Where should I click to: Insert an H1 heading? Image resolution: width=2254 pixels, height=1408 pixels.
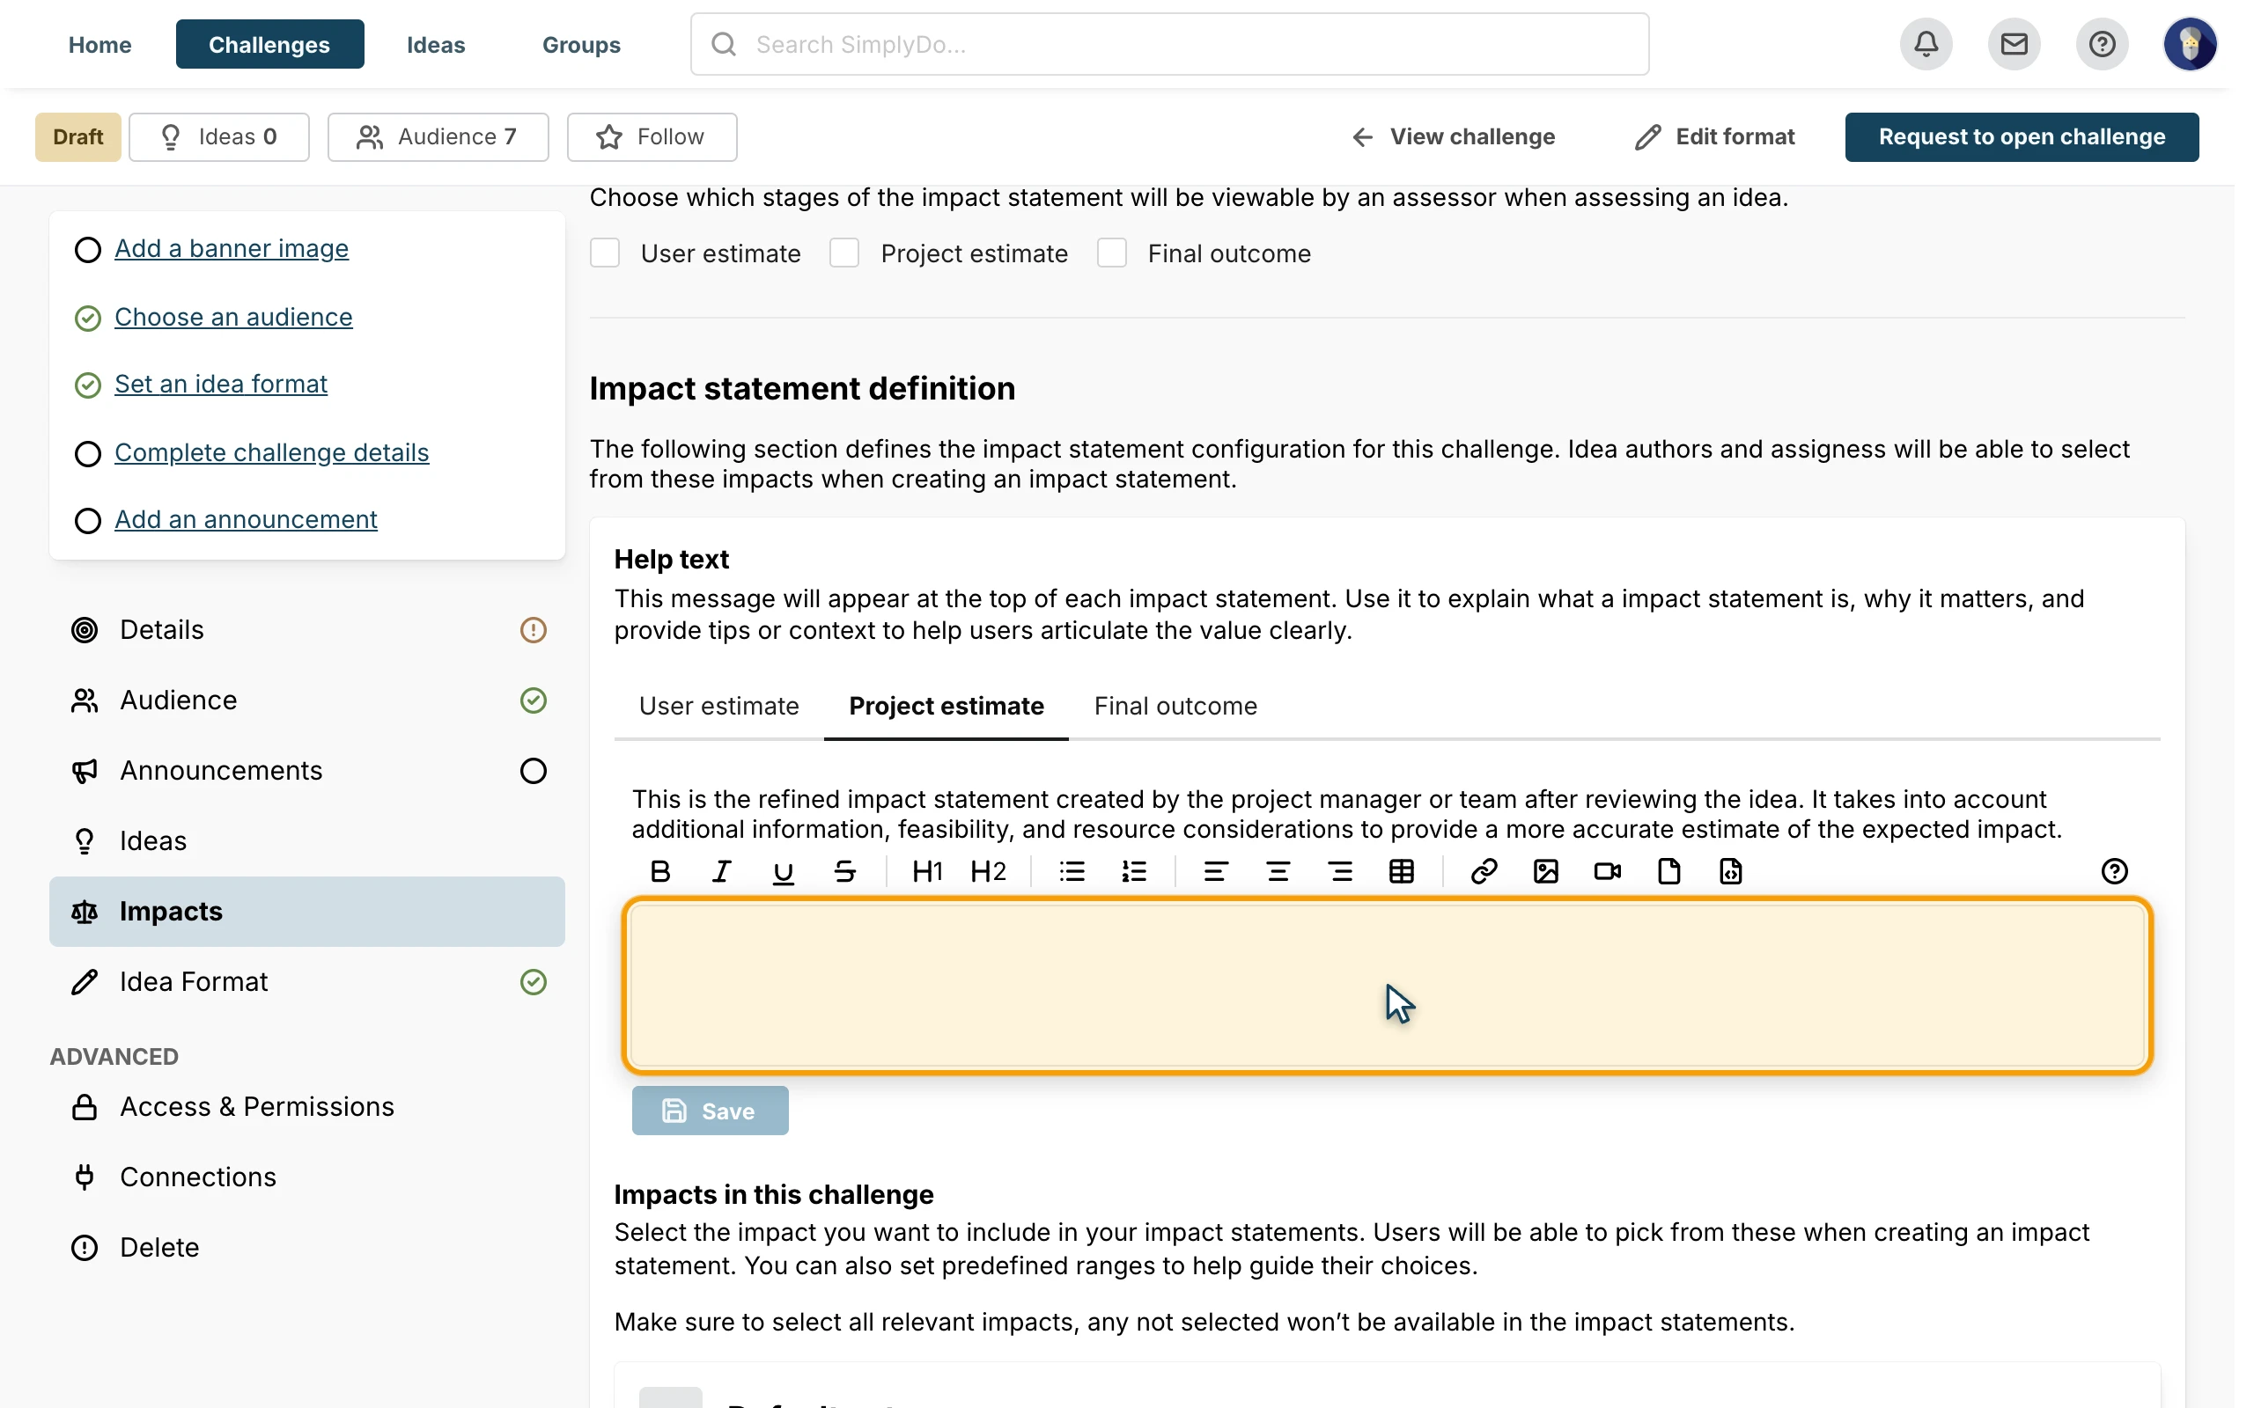[x=927, y=871]
